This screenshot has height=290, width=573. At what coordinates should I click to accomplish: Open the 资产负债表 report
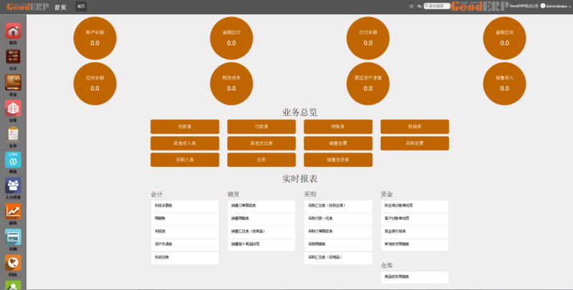(185, 244)
